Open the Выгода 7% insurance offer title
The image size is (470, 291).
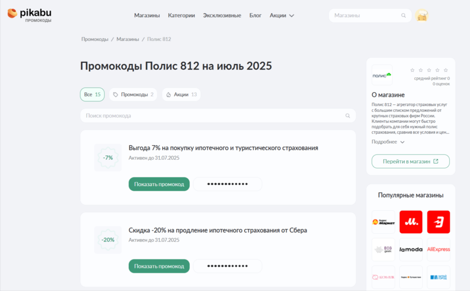(x=223, y=148)
